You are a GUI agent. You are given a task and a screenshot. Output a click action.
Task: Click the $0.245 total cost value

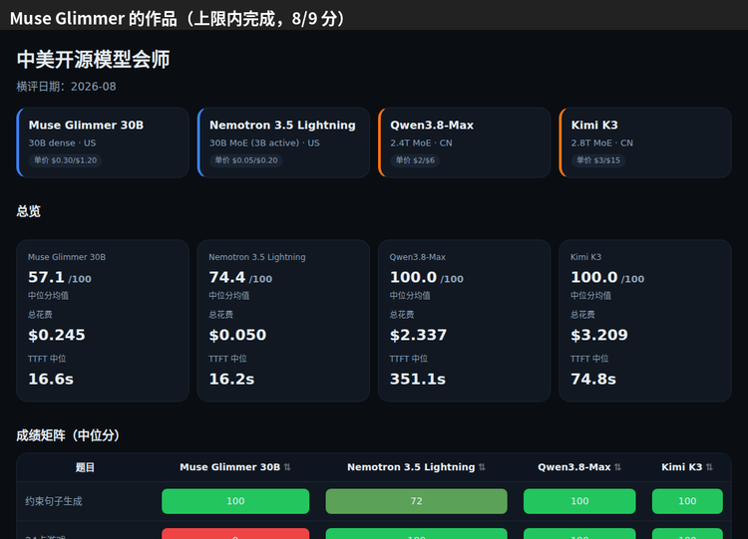(57, 335)
